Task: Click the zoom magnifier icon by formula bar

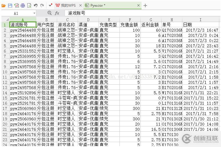Action: [49, 13]
